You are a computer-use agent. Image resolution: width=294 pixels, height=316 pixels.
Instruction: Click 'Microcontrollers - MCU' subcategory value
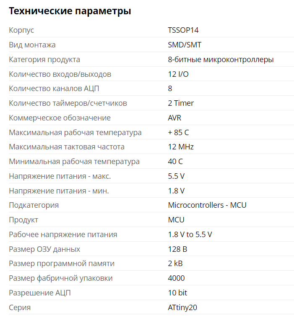pos(207,205)
